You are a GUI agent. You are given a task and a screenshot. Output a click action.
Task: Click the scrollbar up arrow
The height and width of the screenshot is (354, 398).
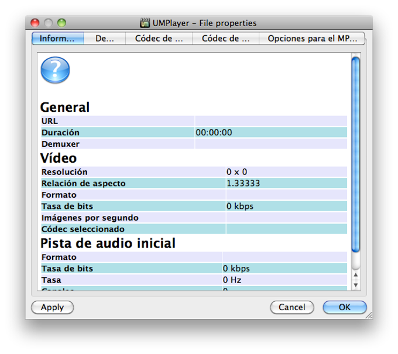click(356, 275)
